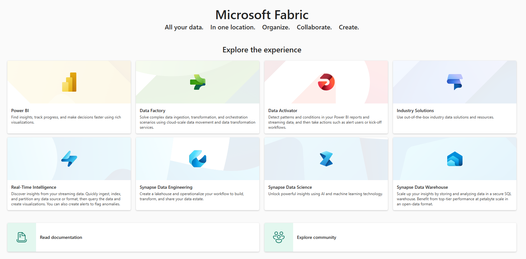Click the Data Activator description text
Screen dimensions: 526x259
[x=325, y=122]
